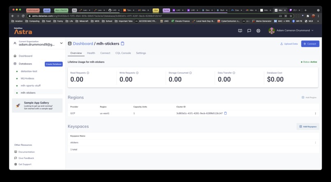331x182 pixels.
Task: Click the info icon beside Storage Consumed
Action: point(191,73)
